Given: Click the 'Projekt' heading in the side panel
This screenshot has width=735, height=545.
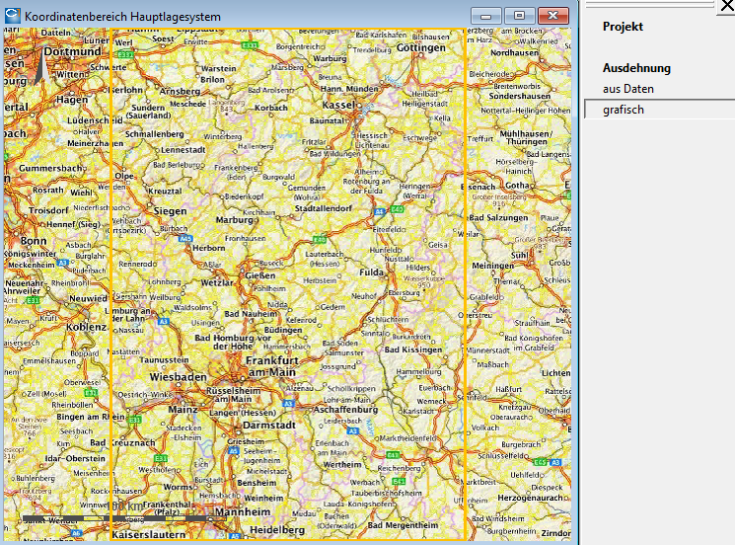Looking at the screenshot, I should click(623, 27).
